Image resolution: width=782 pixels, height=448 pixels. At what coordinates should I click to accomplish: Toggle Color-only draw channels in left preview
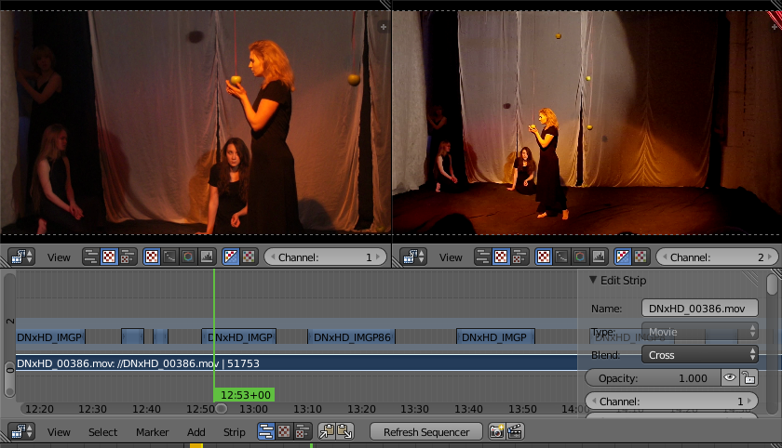click(249, 257)
